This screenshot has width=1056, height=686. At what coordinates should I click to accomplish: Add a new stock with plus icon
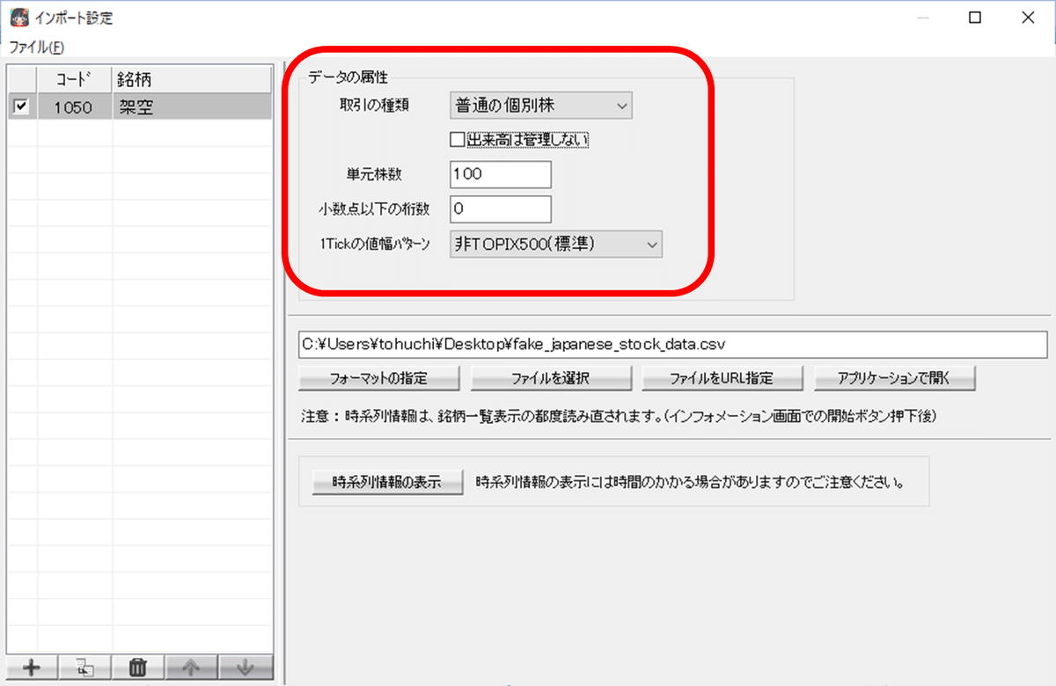point(33,667)
